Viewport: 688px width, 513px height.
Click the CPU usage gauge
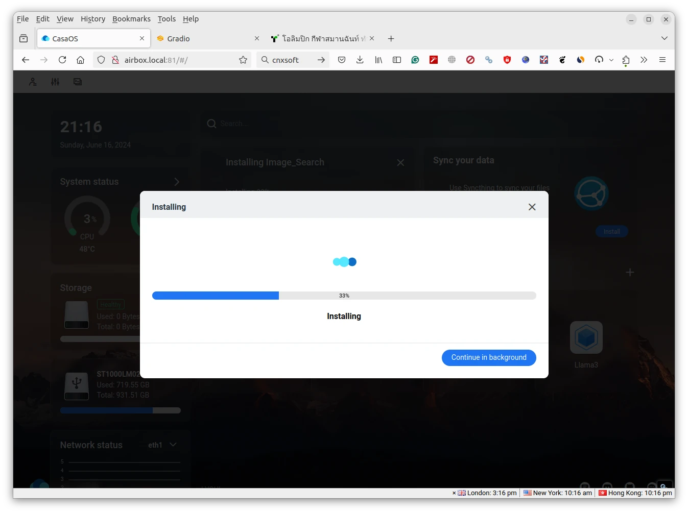87,218
